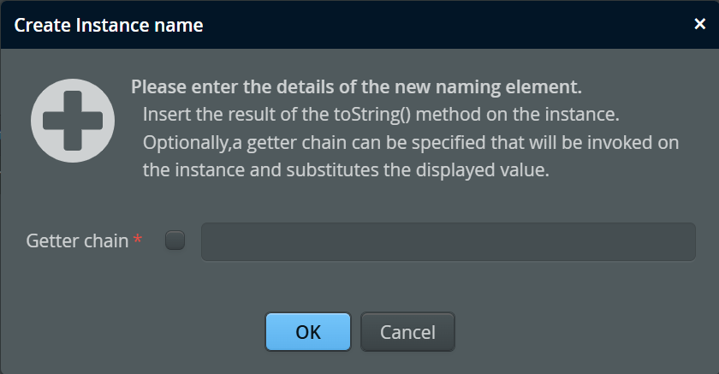Viewport: 719px width, 374px height.
Task: Click the red required asterisk marker
Action: pos(138,239)
